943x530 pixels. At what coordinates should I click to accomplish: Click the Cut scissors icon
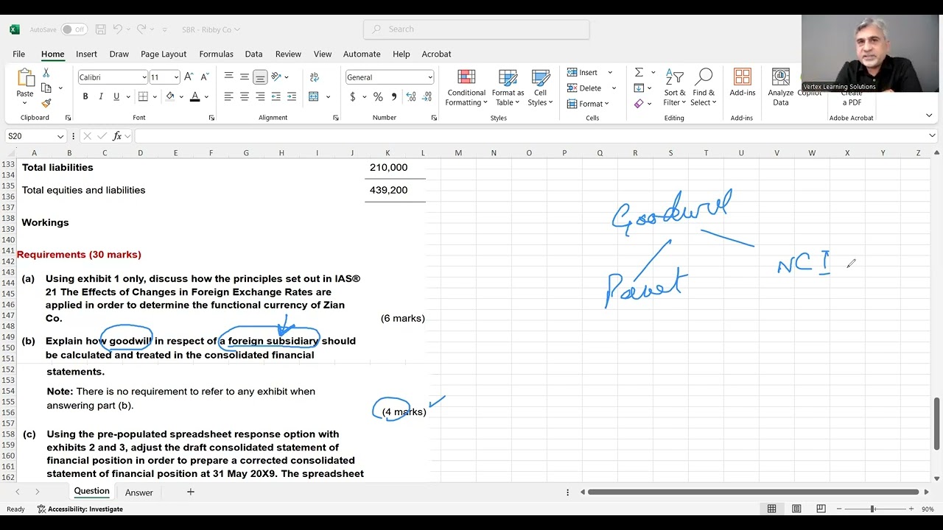pyautogui.click(x=46, y=73)
